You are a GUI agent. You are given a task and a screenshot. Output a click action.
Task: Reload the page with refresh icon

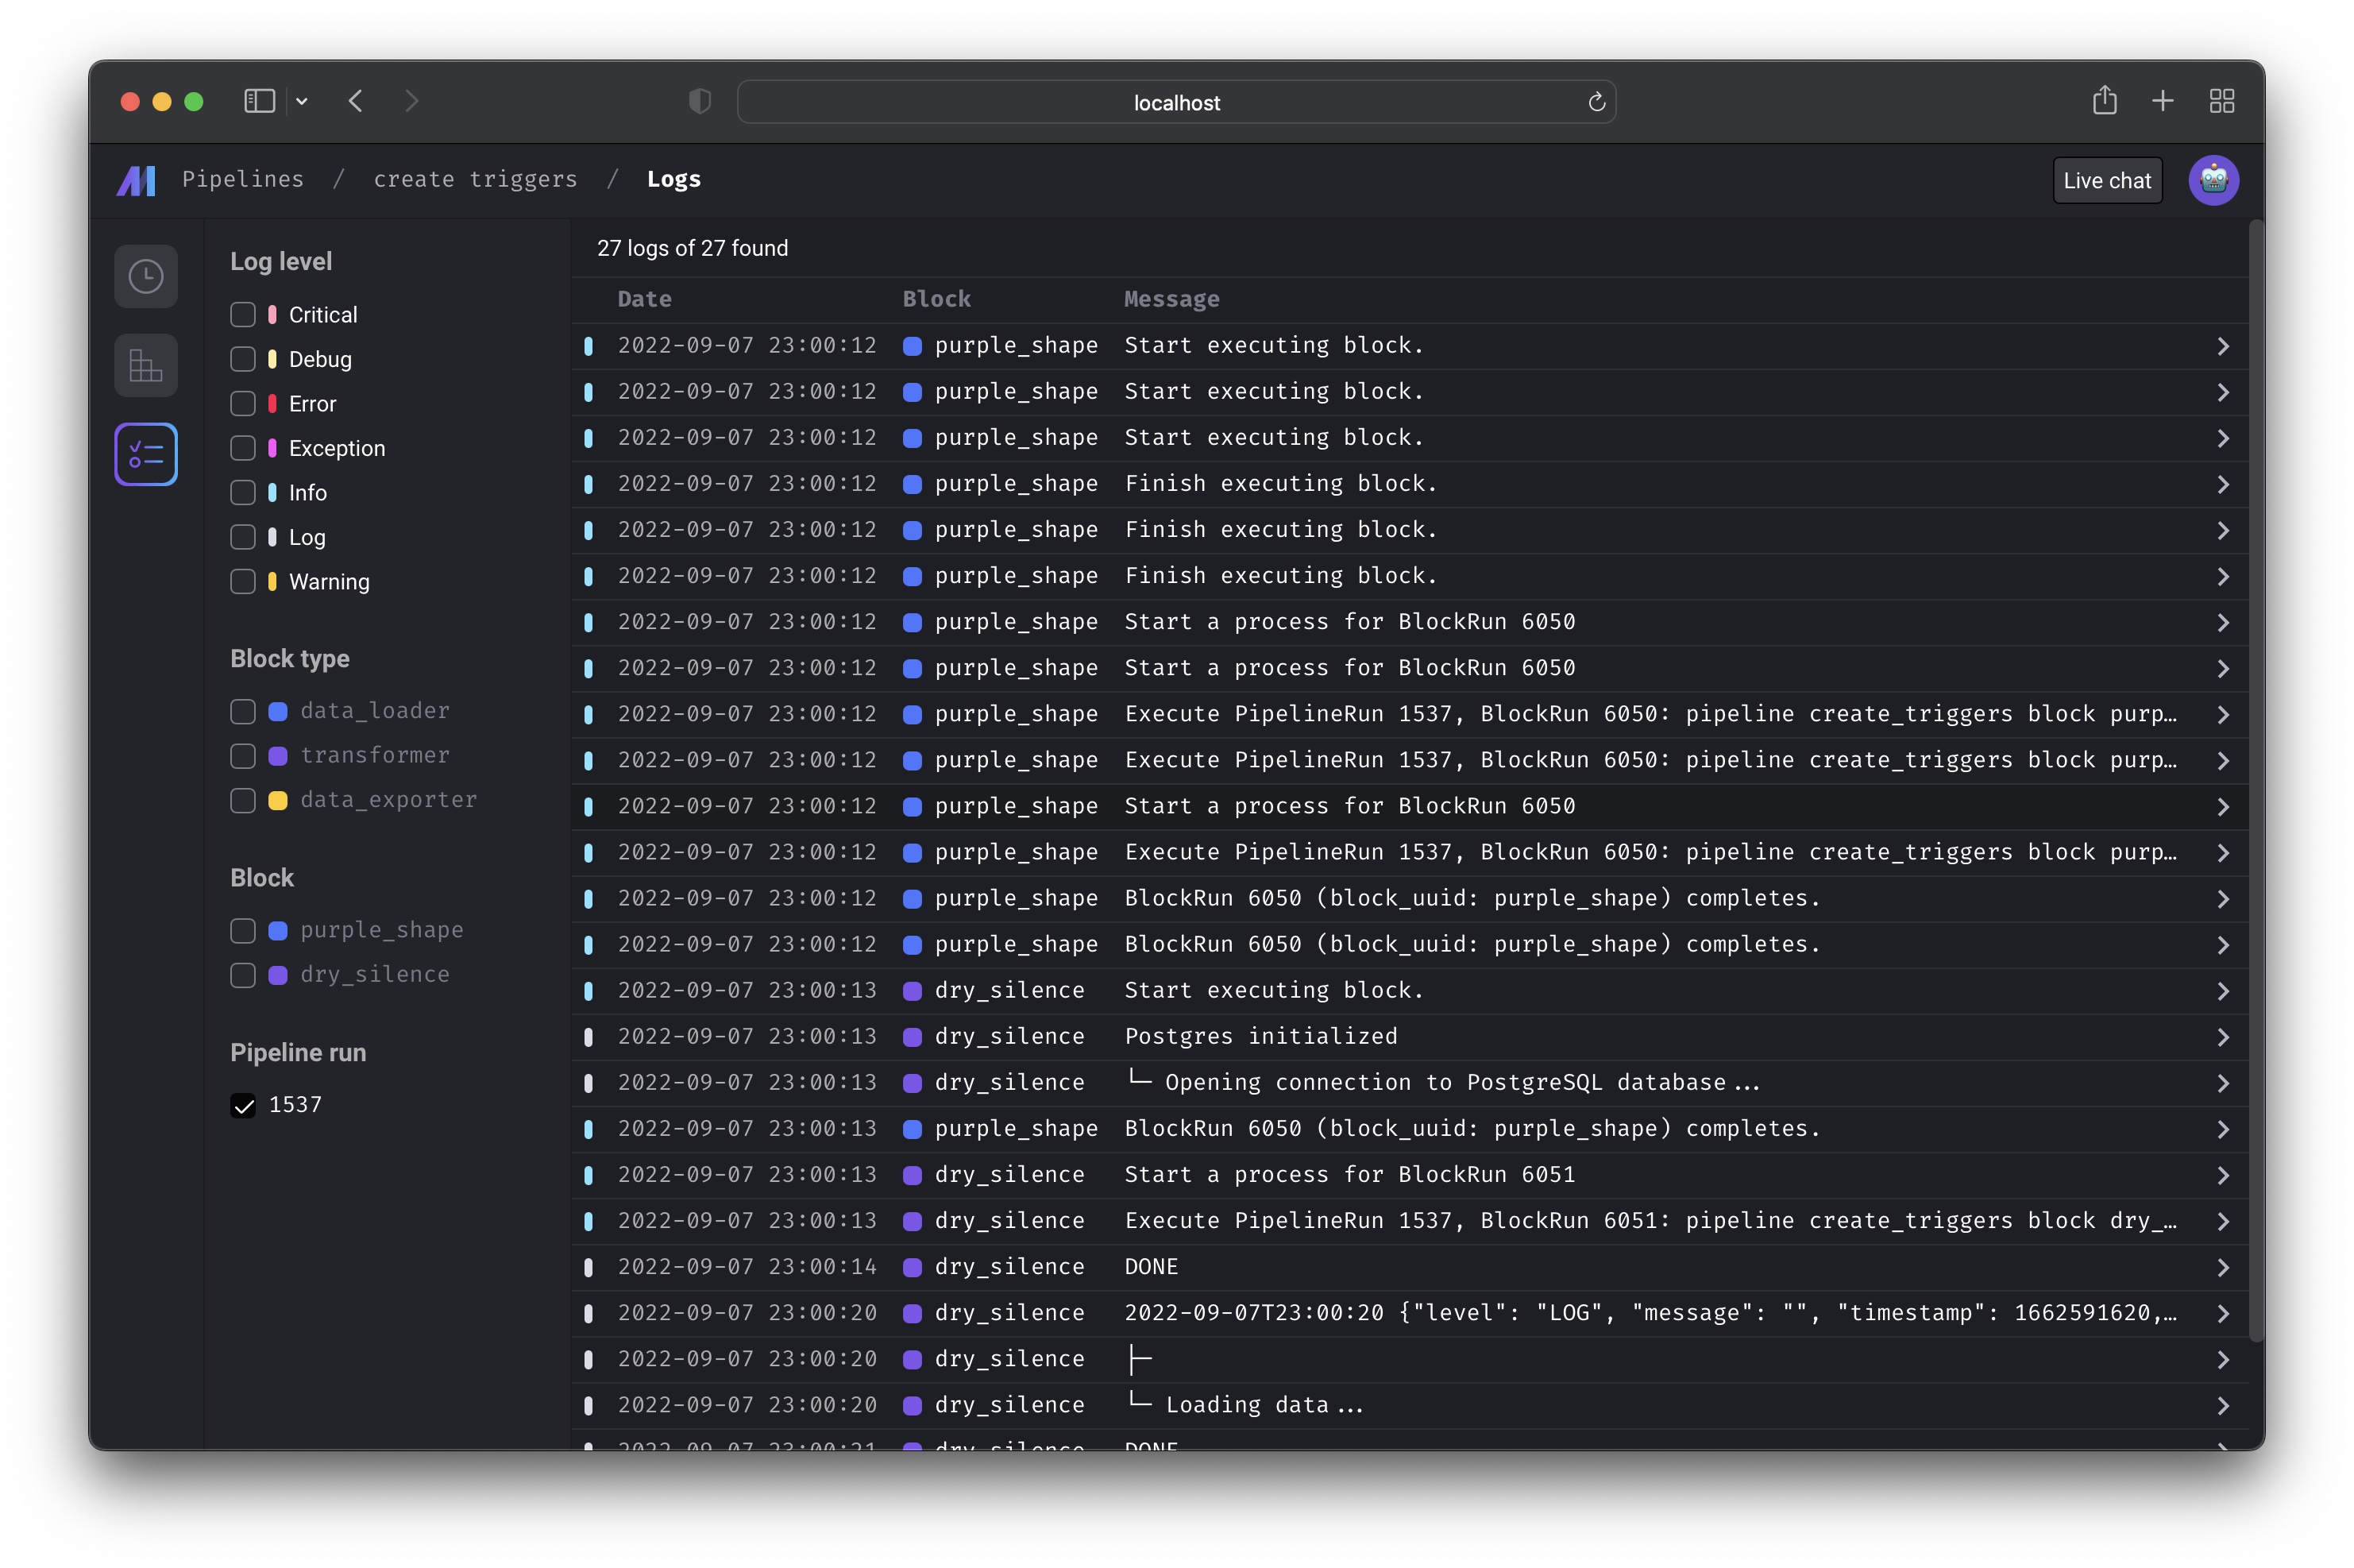tap(1596, 102)
